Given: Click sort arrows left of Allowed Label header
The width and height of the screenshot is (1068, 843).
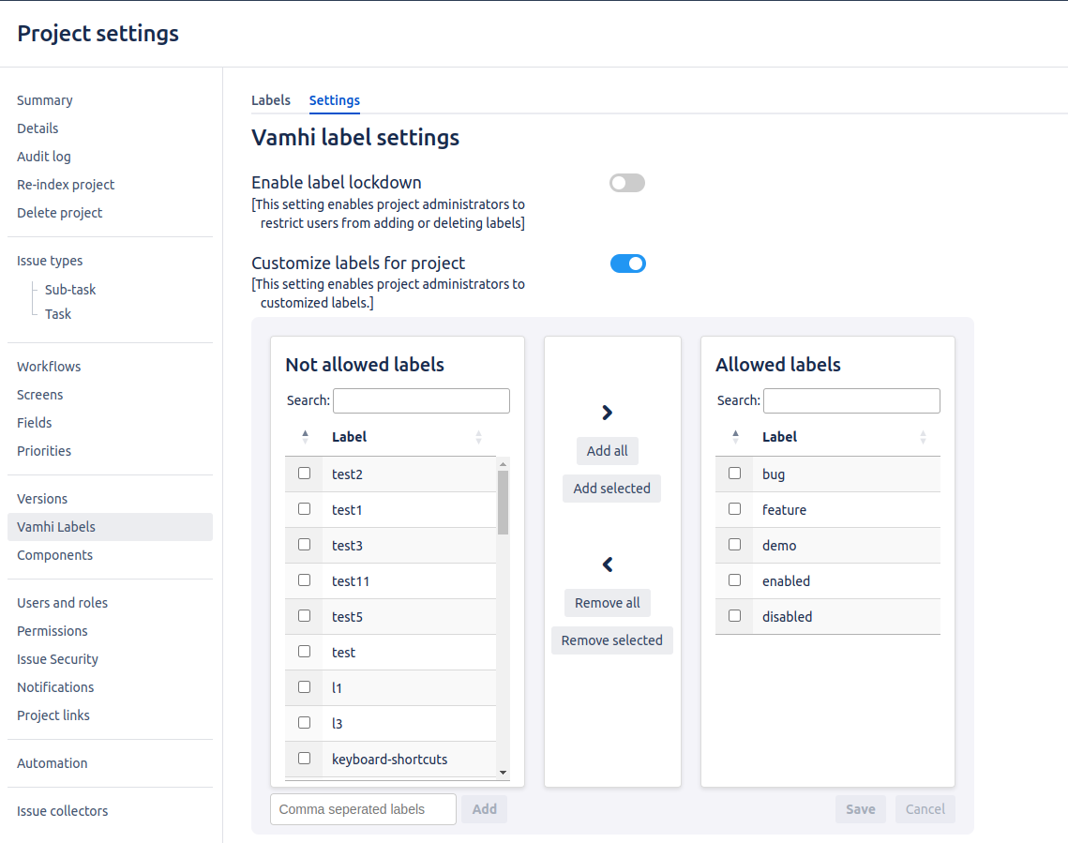Looking at the screenshot, I should pyautogui.click(x=735, y=437).
